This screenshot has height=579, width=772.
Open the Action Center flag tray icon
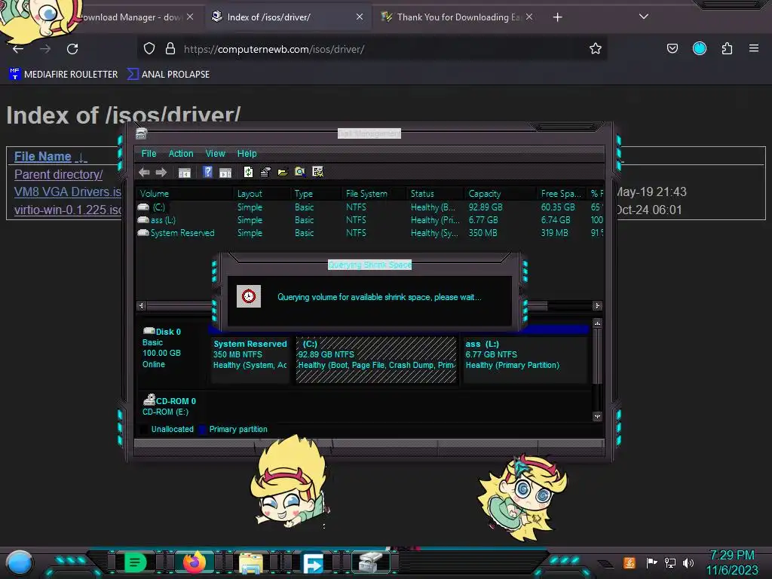(651, 562)
